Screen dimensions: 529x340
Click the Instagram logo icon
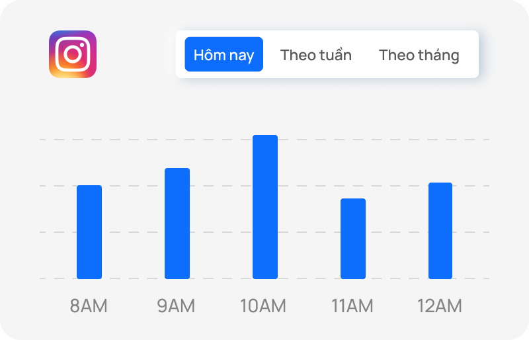pyautogui.click(x=73, y=54)
